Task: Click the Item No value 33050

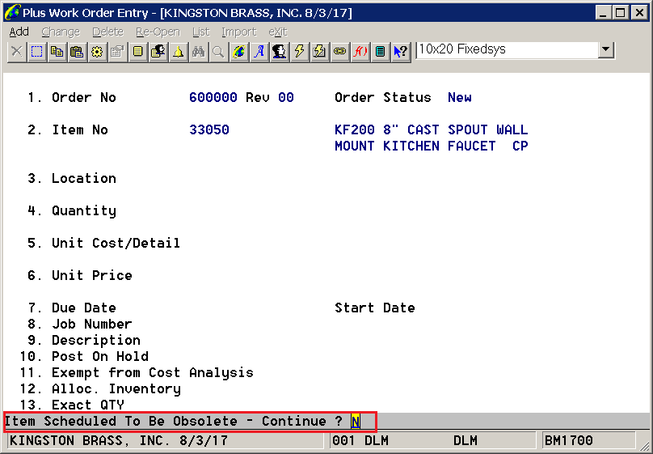Action: click(x=209, y=129)
